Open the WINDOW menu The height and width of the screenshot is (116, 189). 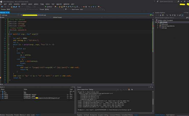(x=66, y=4)
